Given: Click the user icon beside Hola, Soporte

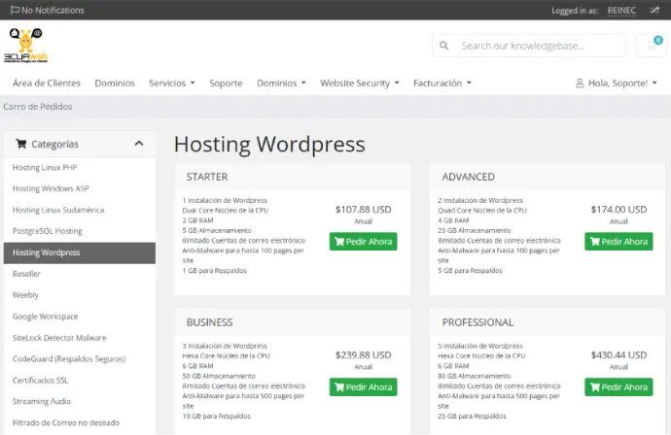Looking at the screenshot, I should (581, 84).
